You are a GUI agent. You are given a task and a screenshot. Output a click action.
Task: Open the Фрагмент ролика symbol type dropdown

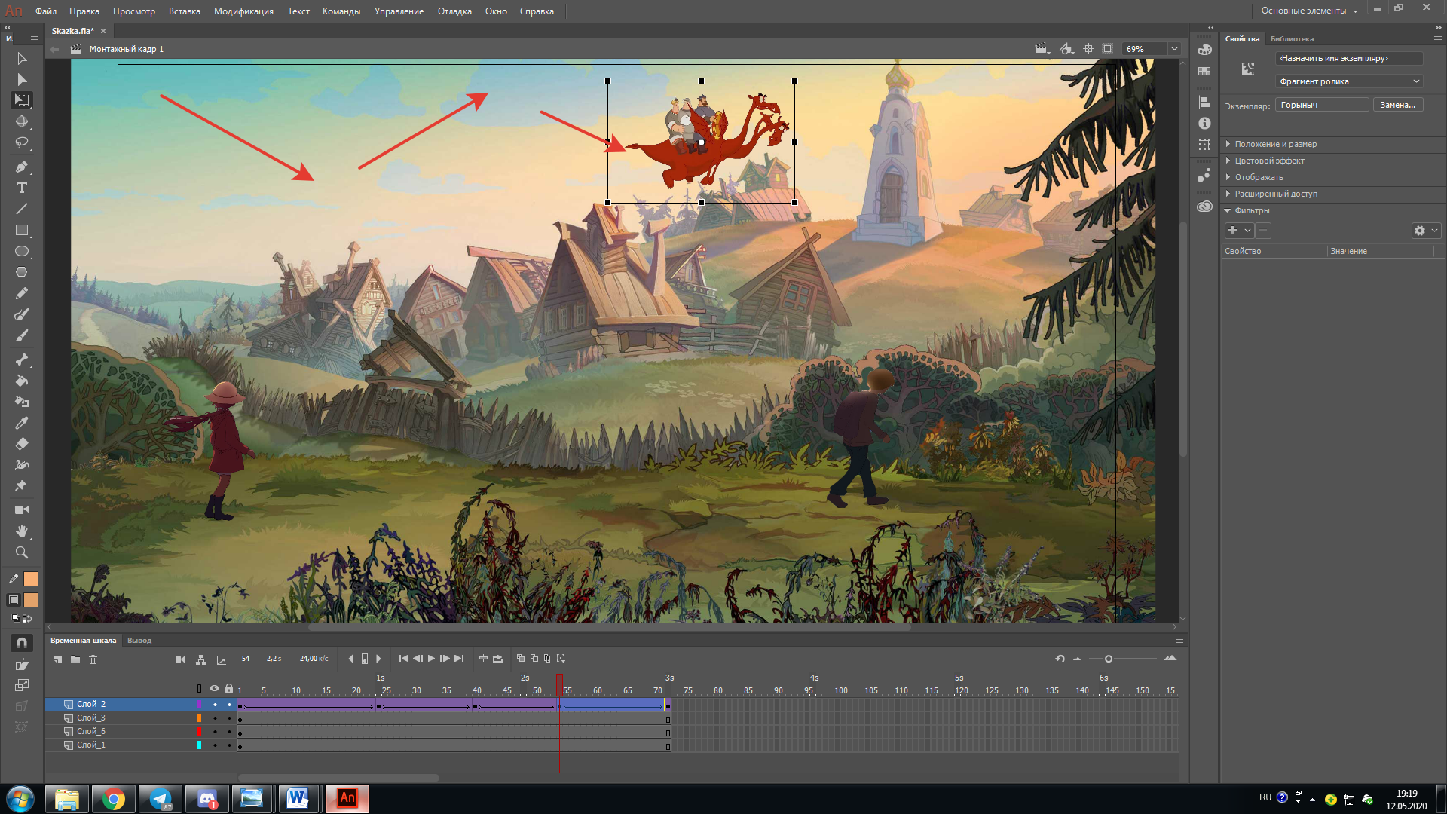pyautogui.click(x=1349, y=81)
